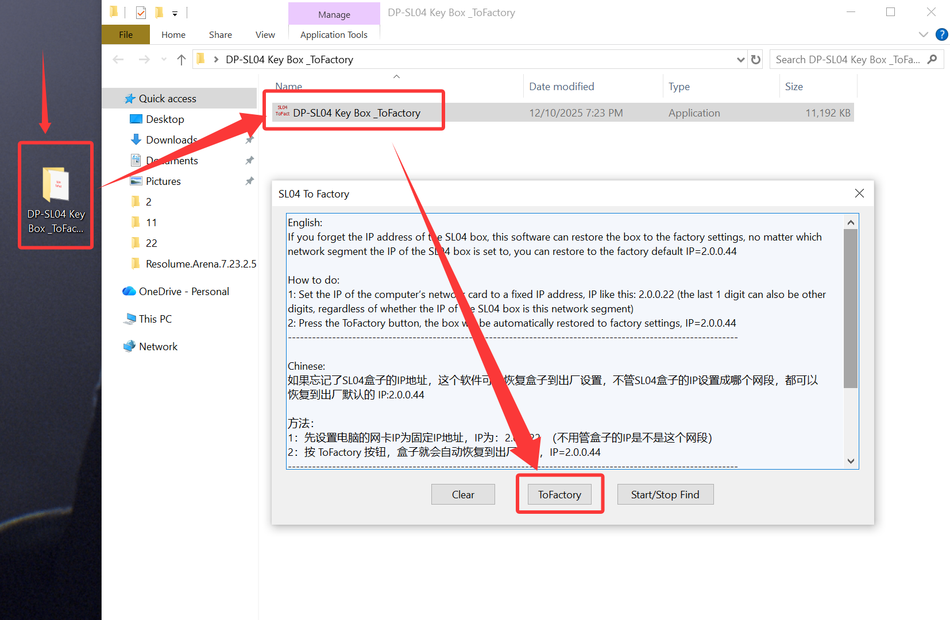Image resolution: width=950 pixels, height=620 pixels.
Task: Expand the address bar history dropdown
Action: pyautogui.click(x=740, y=60)
